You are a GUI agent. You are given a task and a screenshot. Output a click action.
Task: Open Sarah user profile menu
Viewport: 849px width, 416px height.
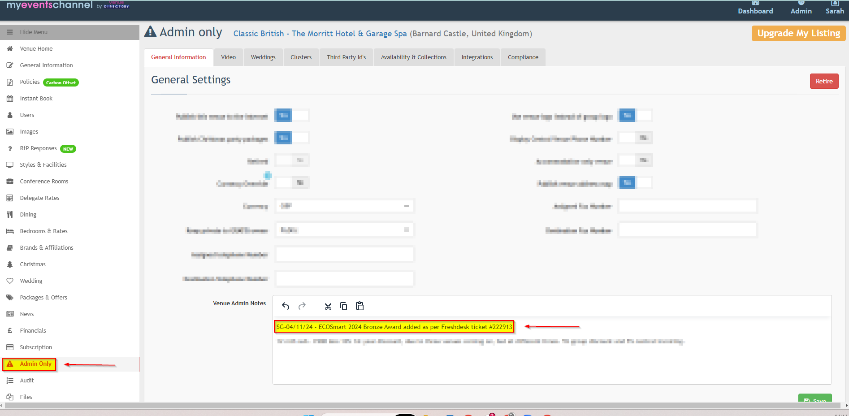[x=835, y=8]
